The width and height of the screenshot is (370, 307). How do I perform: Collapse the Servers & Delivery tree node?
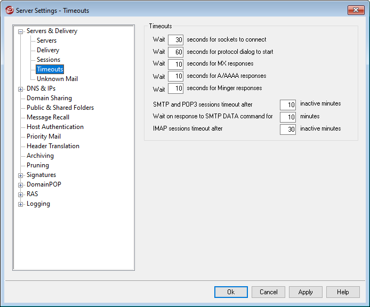point(21,31)
